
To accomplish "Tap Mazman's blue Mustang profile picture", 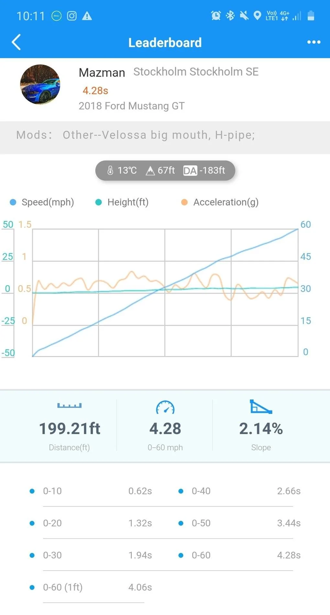I will click(40, 84).
